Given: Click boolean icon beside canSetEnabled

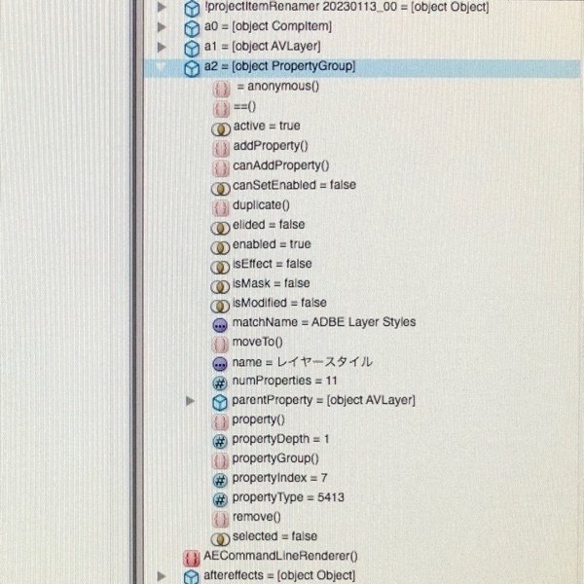Looking at the screenshot, I should [221, 189].
